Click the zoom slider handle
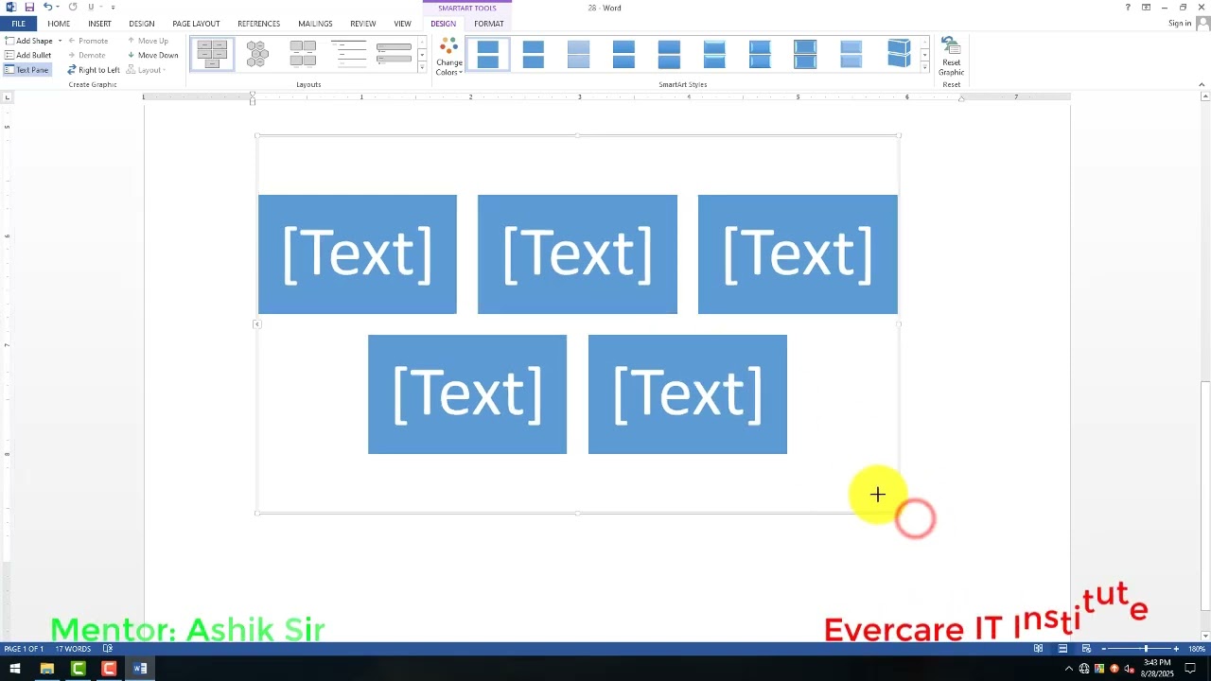Viewport: 1211px width, 681px height. click(1146, 649)
